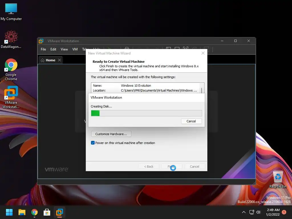This screenshot has height=219, width=292.
Task: Open the clock and date flyout
Action: (x=273, y=212)
